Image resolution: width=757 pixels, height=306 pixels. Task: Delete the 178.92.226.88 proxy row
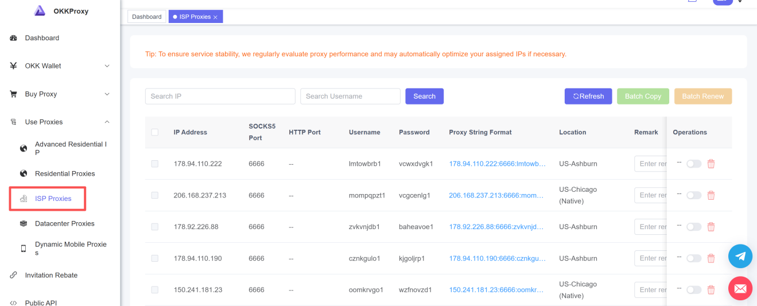click(x=711, y=227)
